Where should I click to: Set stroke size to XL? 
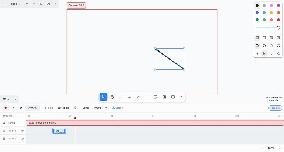[278, 54]
